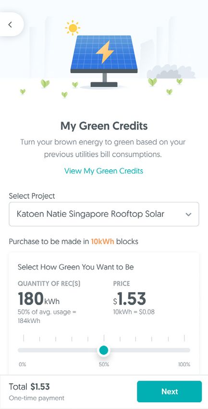Click the slider handle at 50%
This screenshot has width=208, height=409.
tap(104, 350)
